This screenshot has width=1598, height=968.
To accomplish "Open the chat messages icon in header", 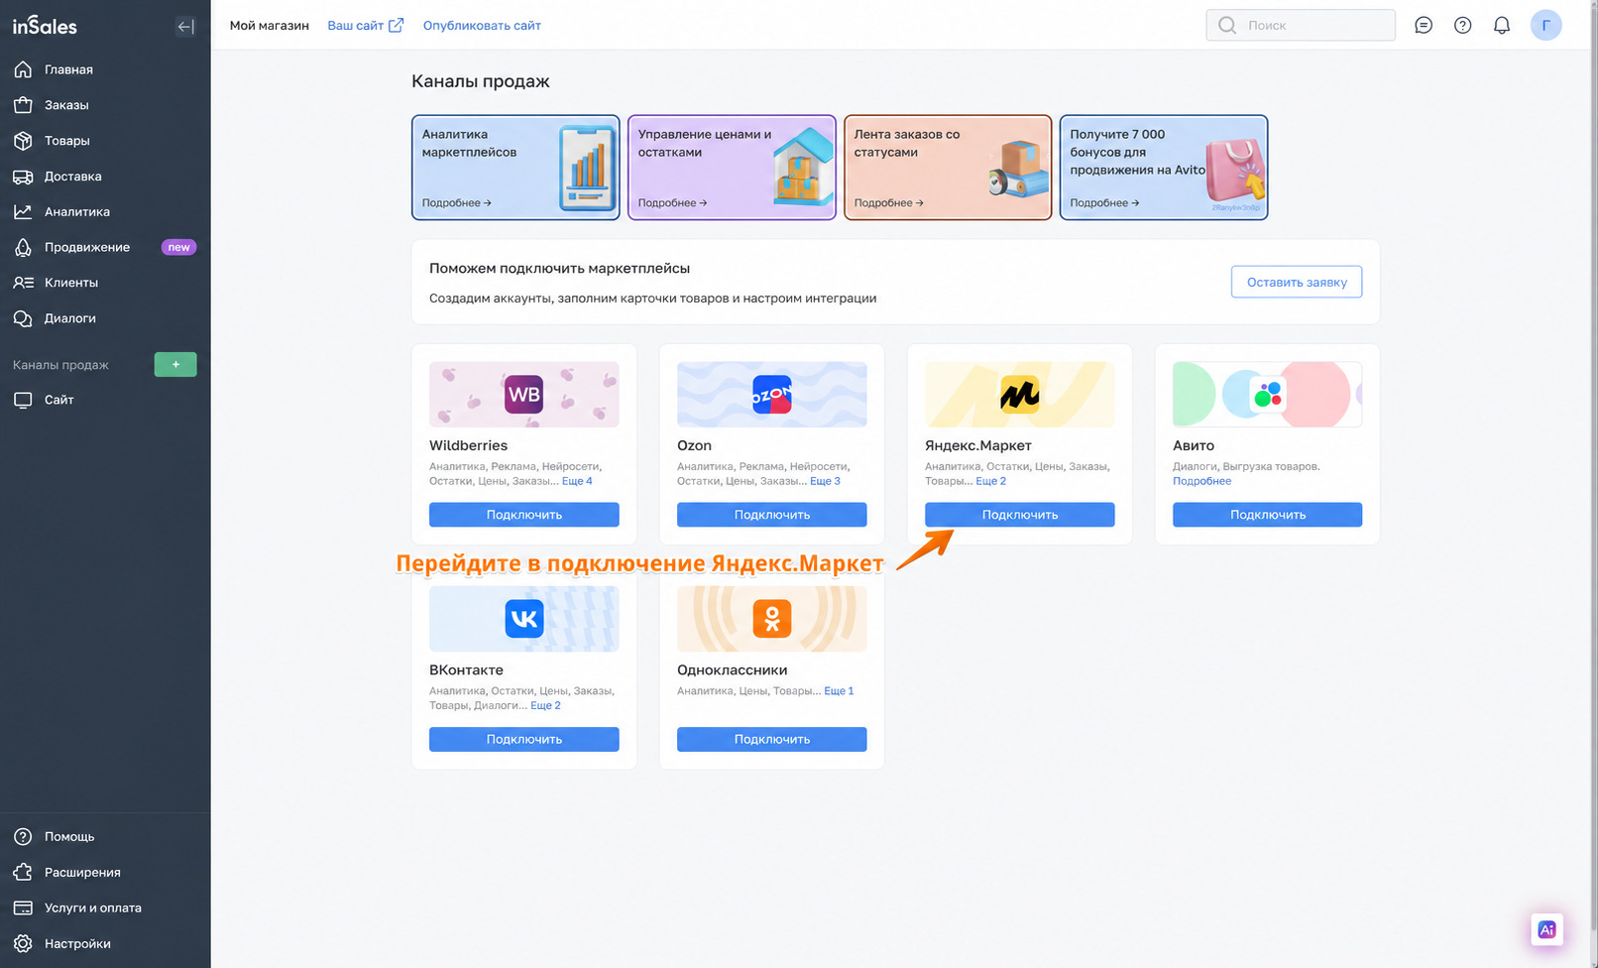I will 1424,25.
